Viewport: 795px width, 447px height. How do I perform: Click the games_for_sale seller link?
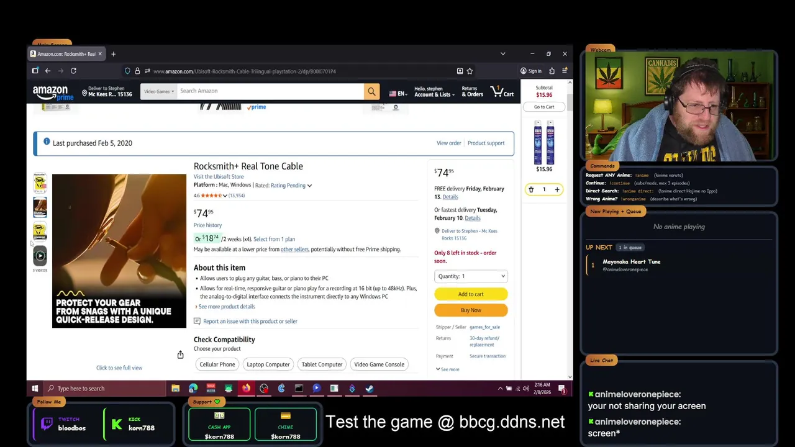pos(484,327)
